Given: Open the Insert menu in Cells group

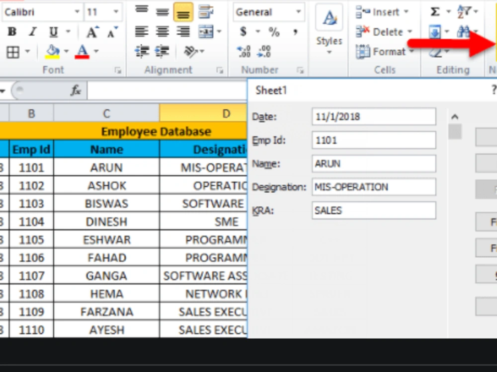Looking at the screenshot, I should click(380, 12).
